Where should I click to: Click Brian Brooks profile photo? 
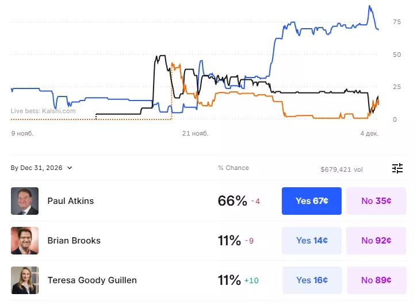pos(25,241)
